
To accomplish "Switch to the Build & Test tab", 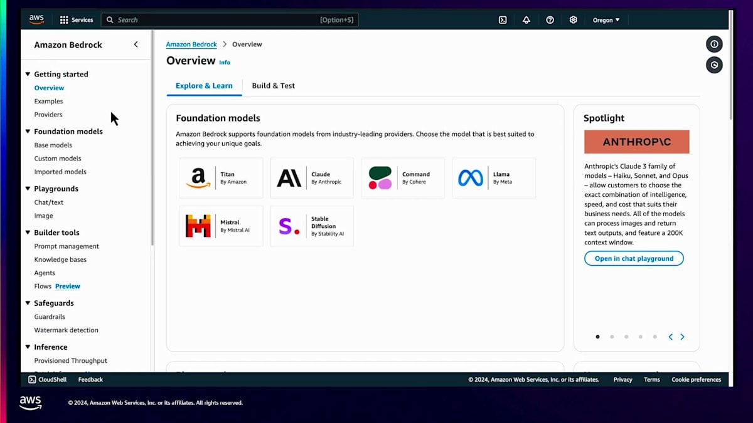I will point(273,86).
